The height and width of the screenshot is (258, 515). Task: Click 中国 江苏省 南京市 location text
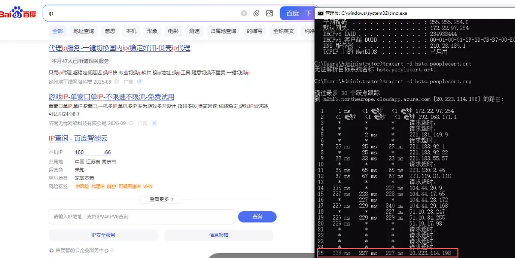tap(95, 161)
